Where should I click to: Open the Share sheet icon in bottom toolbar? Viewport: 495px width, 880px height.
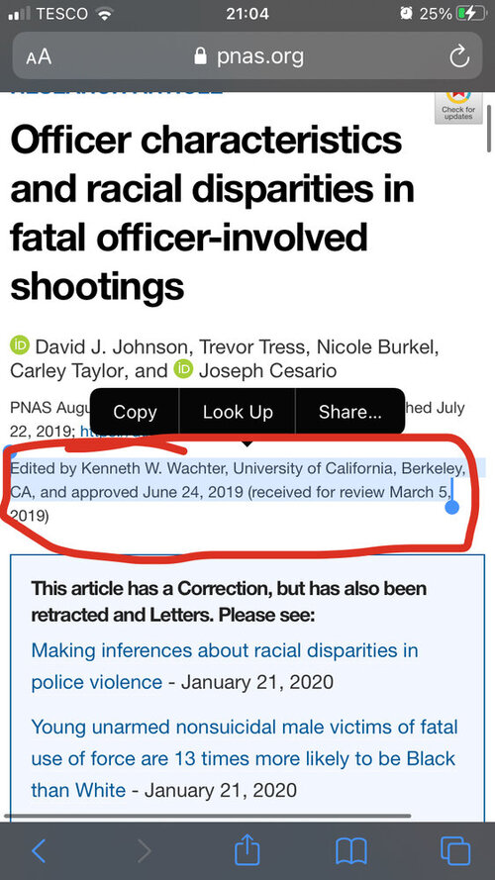click(247, 848)
